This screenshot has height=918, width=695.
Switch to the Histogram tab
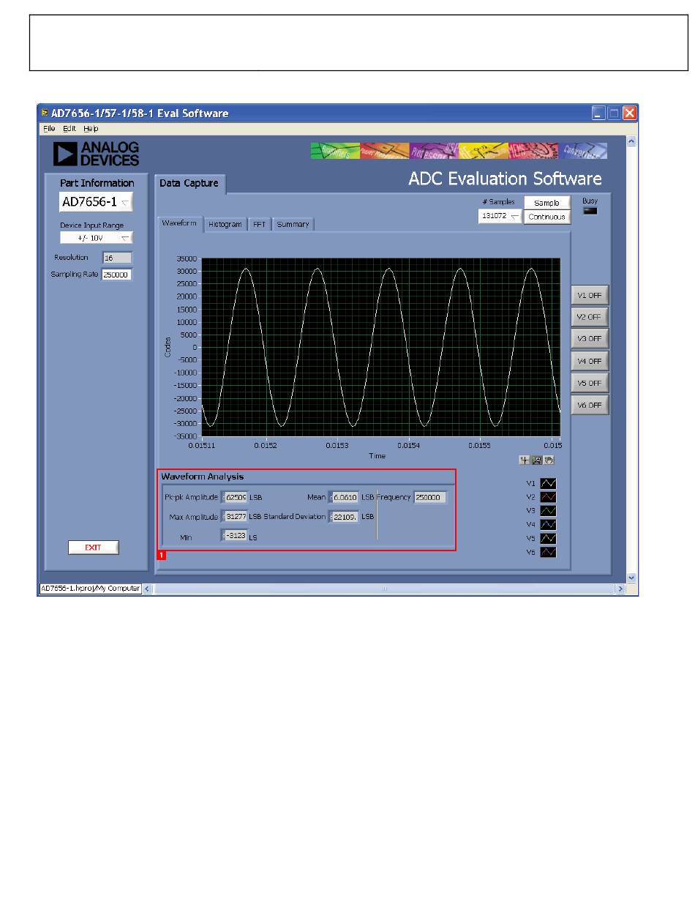point(225,224)
